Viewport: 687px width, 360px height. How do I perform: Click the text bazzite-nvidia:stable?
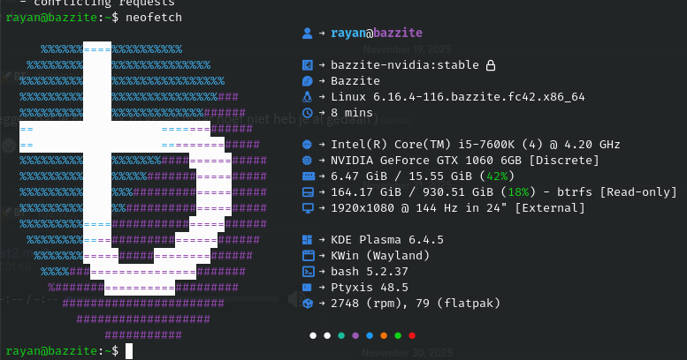pos(405,65)
